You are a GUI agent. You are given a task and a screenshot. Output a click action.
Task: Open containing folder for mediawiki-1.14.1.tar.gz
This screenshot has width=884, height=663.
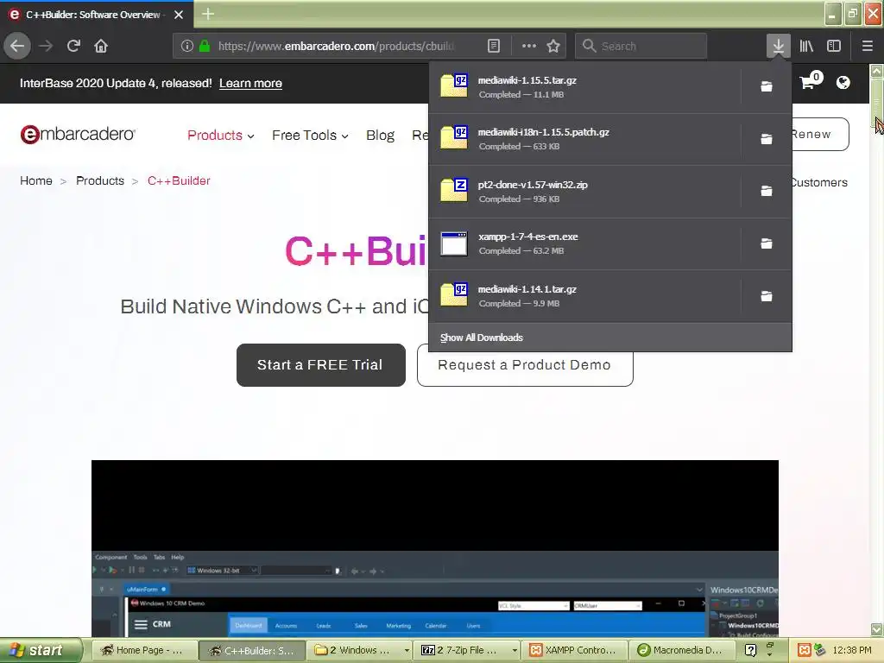click(x=767, y=296)
